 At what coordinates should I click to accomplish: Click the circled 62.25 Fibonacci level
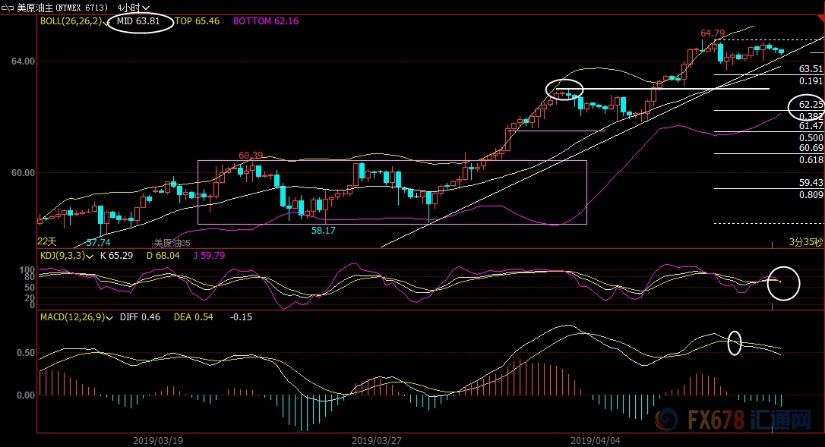(811, 105)
